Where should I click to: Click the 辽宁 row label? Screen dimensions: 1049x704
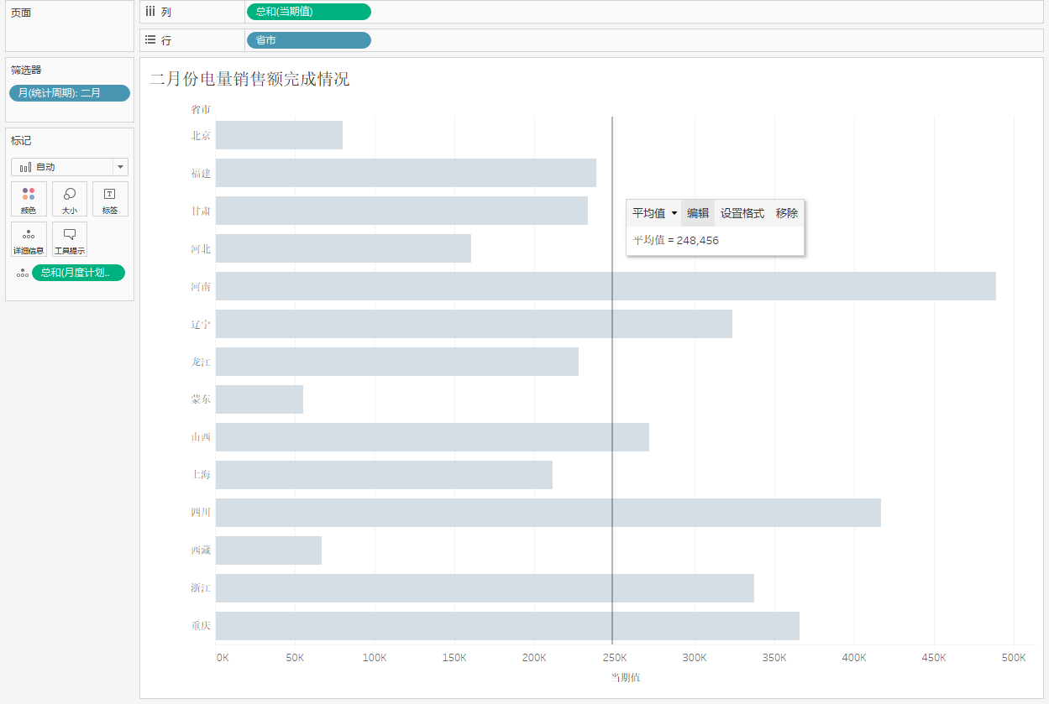click(201, 324)
